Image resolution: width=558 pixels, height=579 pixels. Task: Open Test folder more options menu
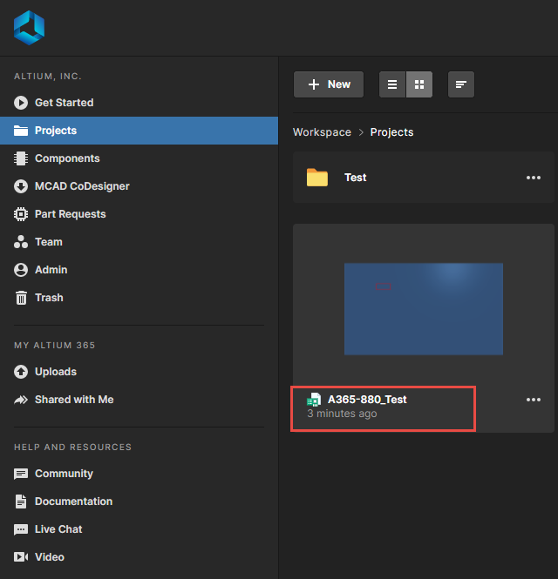pos(534,178)
